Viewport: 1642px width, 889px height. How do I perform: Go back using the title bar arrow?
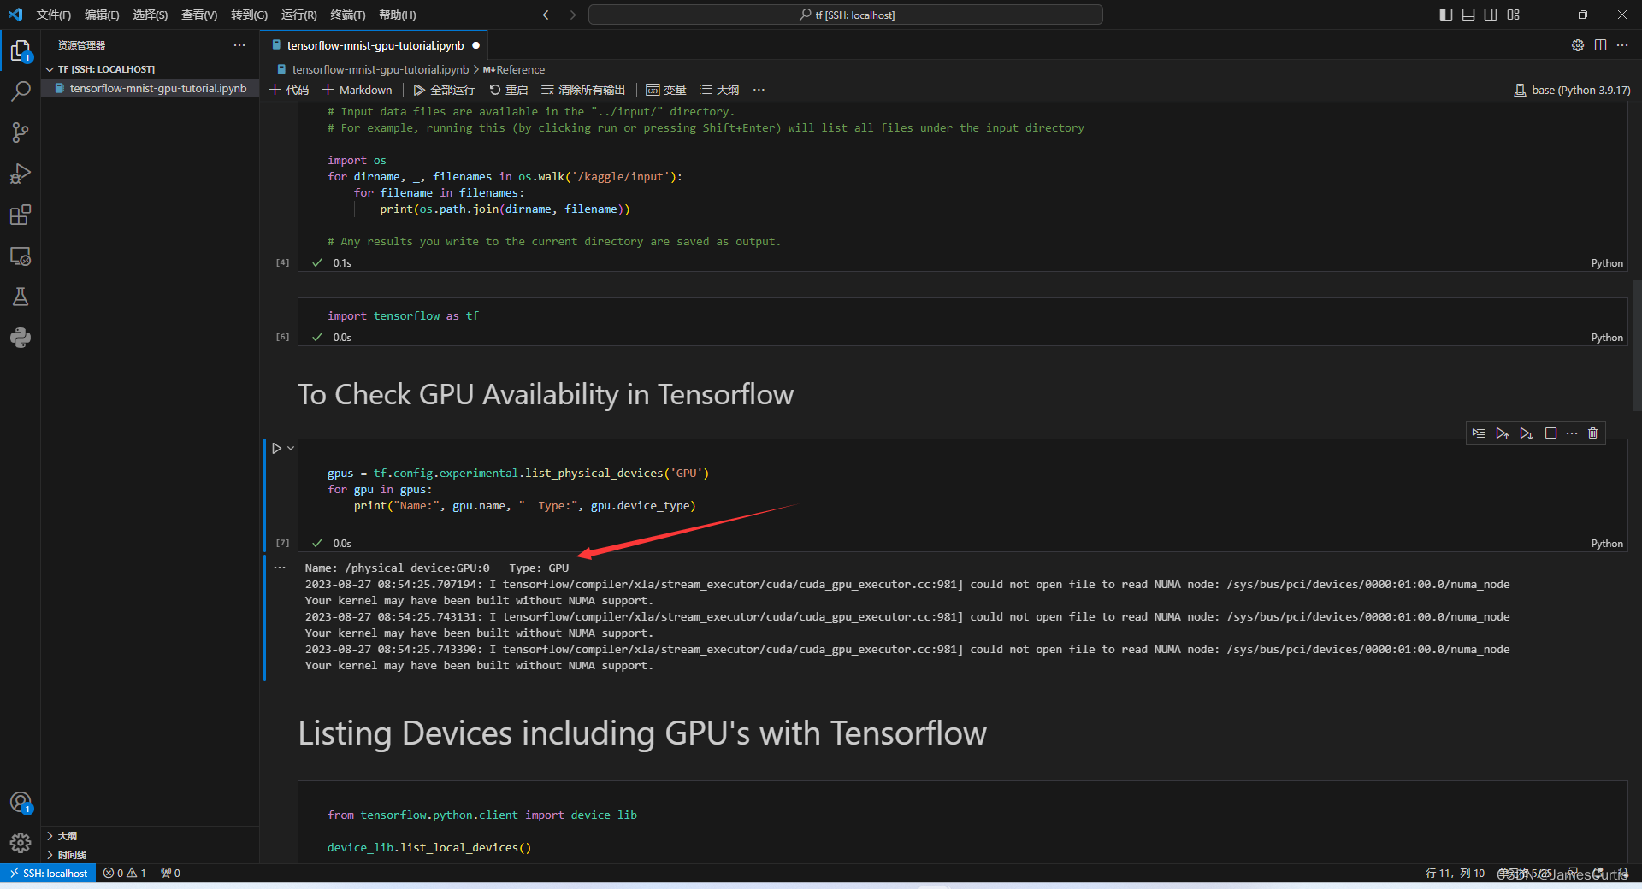click(x=548, y=15)
